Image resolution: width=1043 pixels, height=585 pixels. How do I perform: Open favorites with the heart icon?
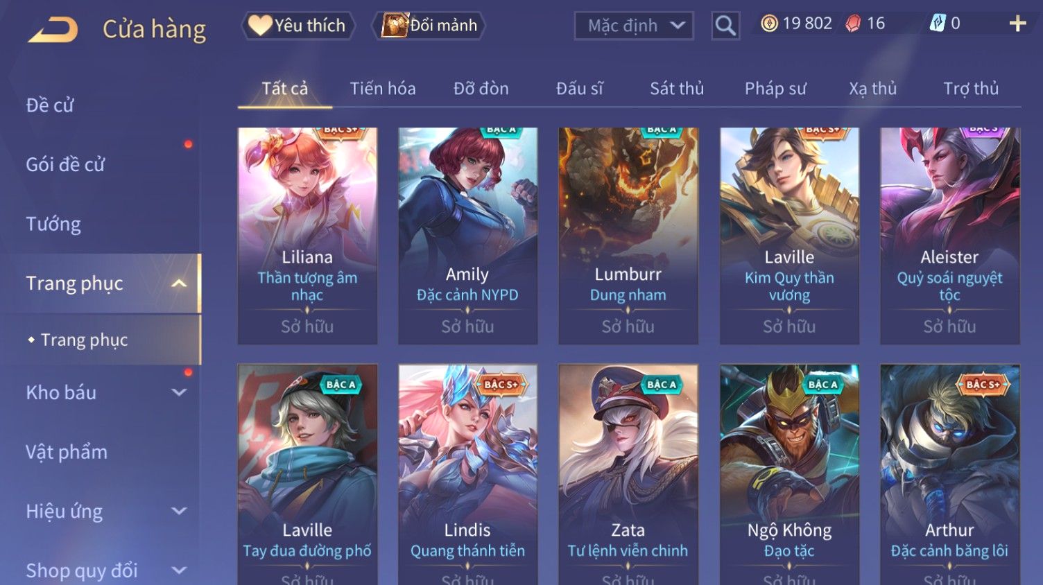pos(260,26)
